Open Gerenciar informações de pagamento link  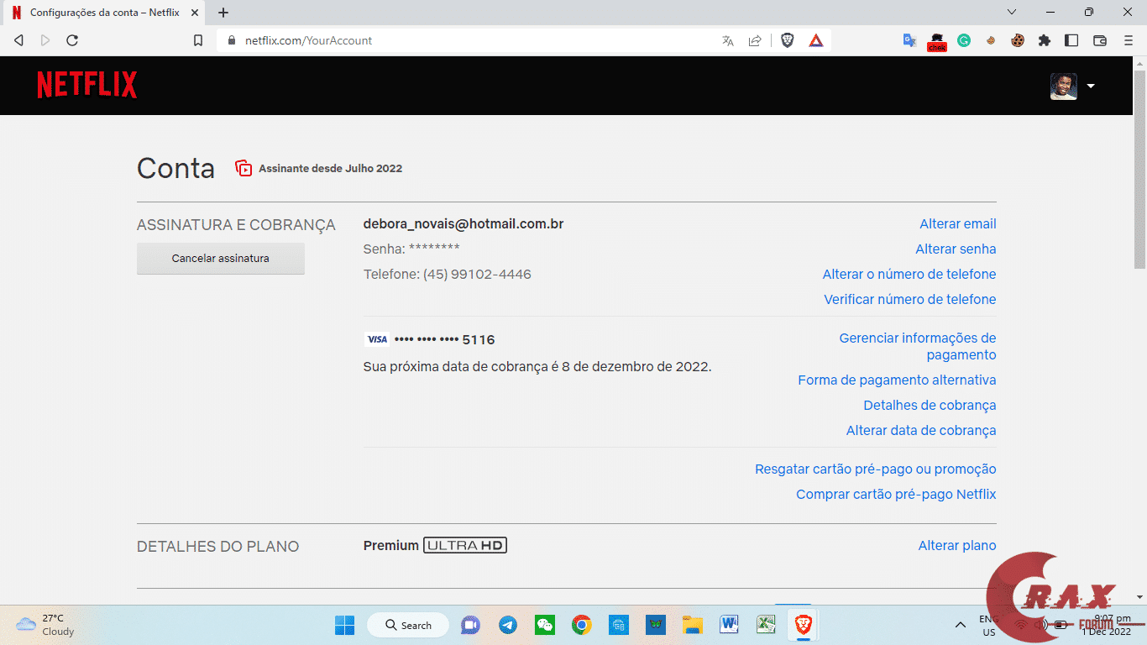(918, 347)
